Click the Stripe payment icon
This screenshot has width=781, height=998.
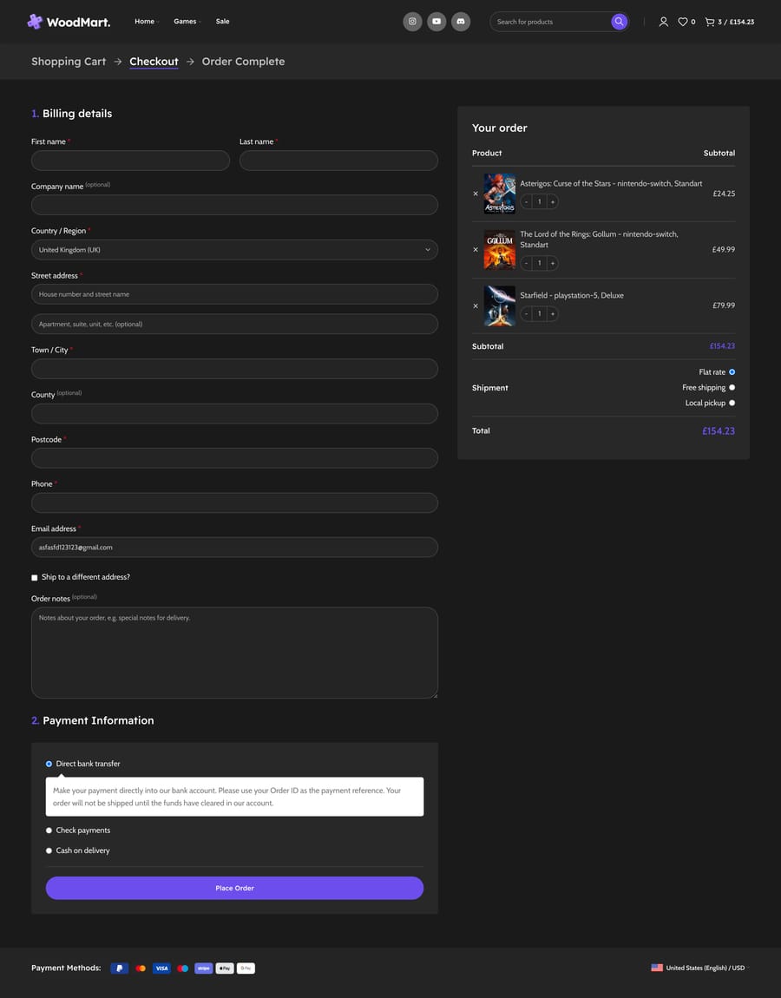pyautogui.click(x=204, y=968)
